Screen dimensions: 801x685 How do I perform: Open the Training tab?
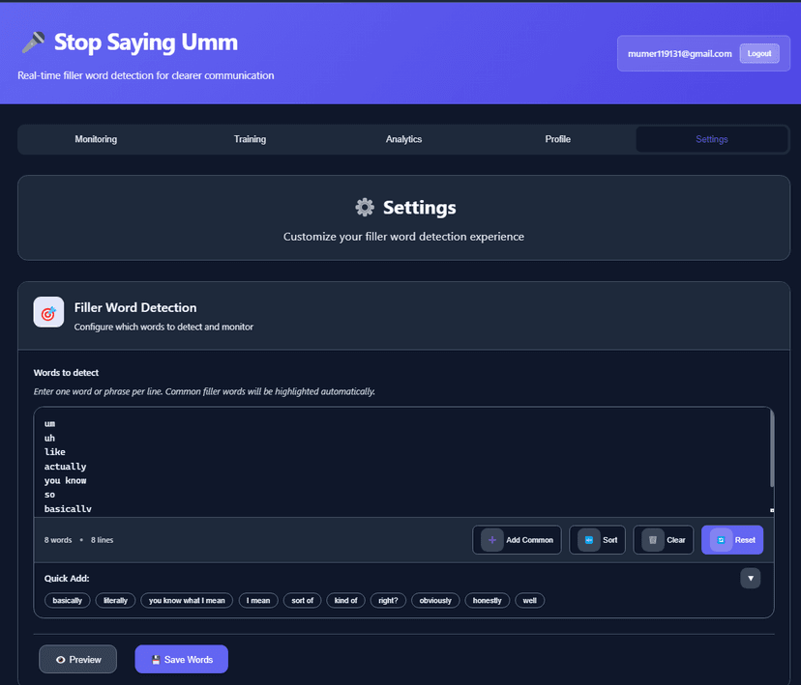250,139
